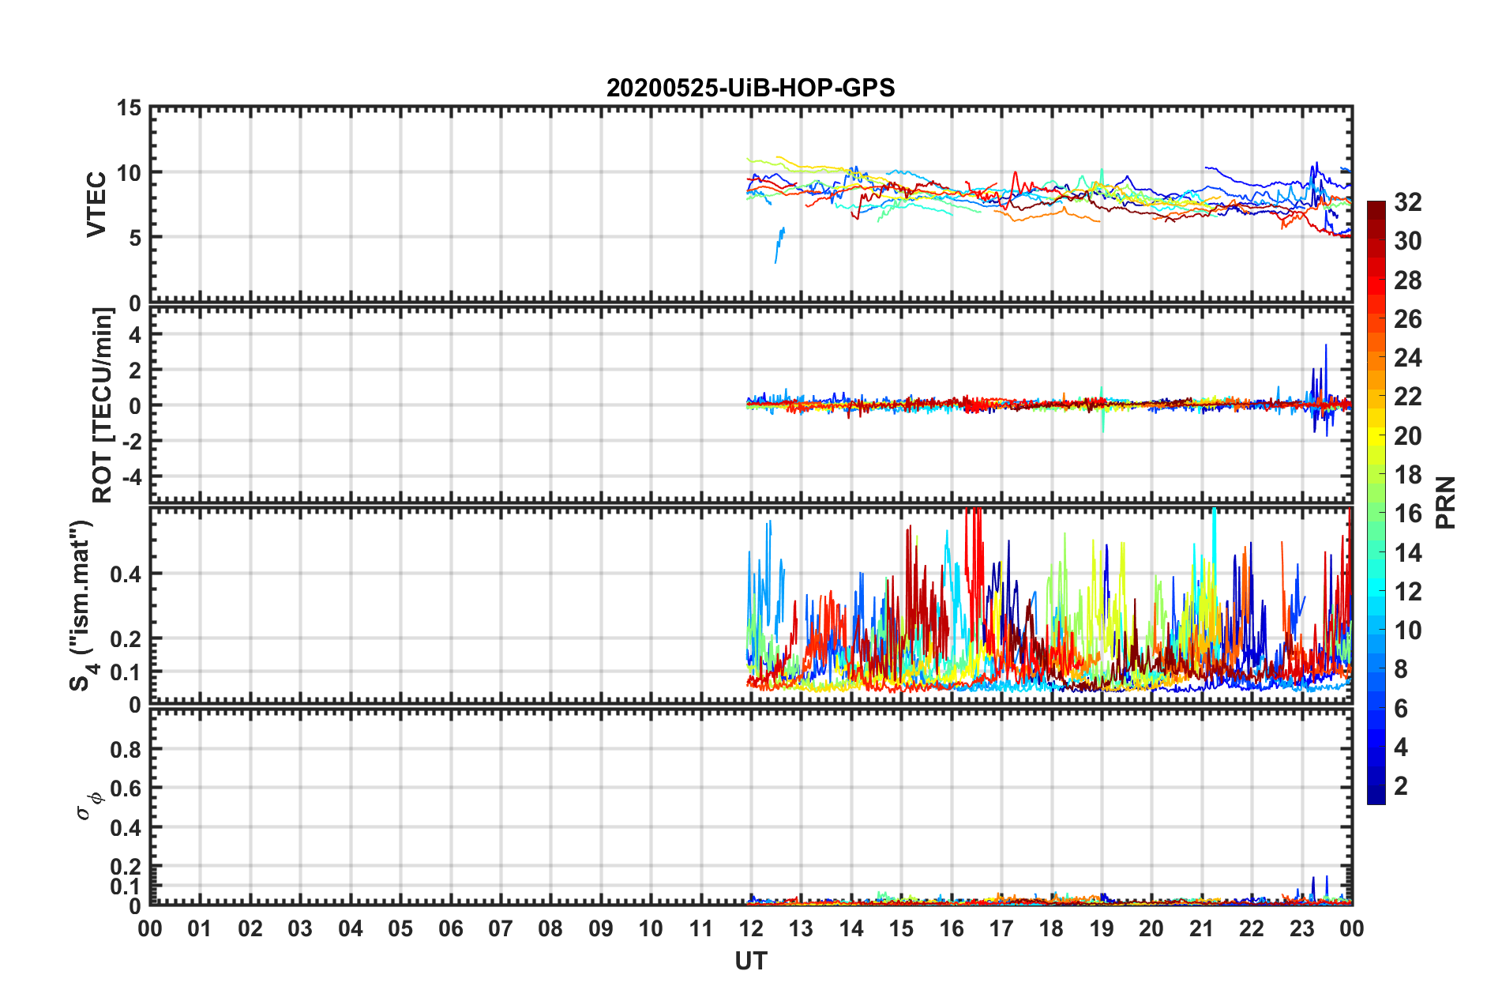This screenshot has width=1502, height=1005.
Task: Click the PRN colorbar gradient strip
Action: pos(1376,502)
